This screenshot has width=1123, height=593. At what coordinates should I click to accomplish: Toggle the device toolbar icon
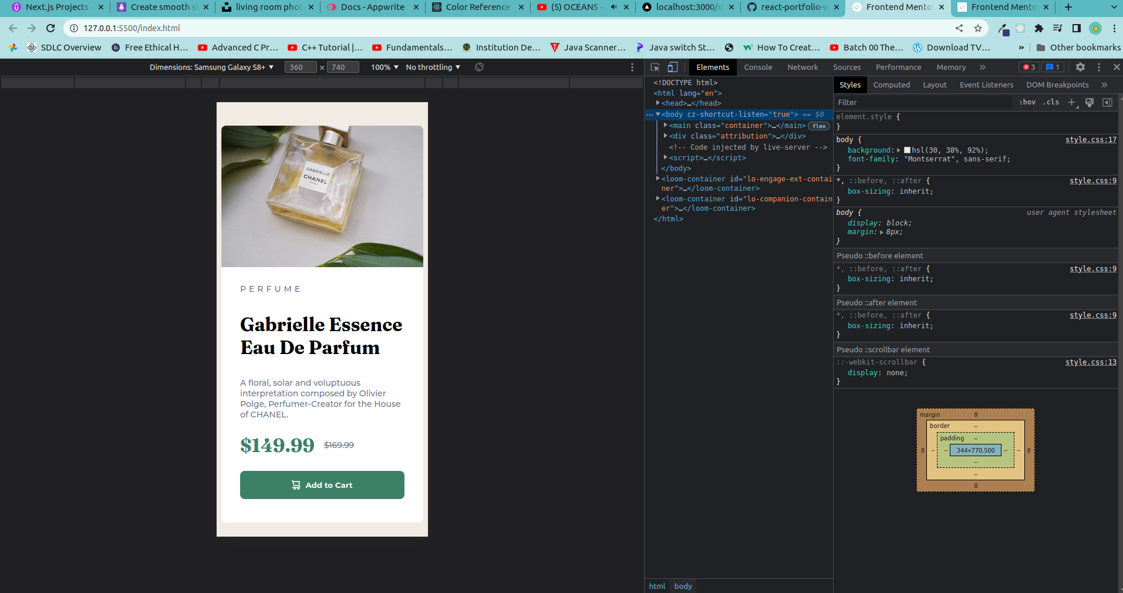tap(673, 68)
